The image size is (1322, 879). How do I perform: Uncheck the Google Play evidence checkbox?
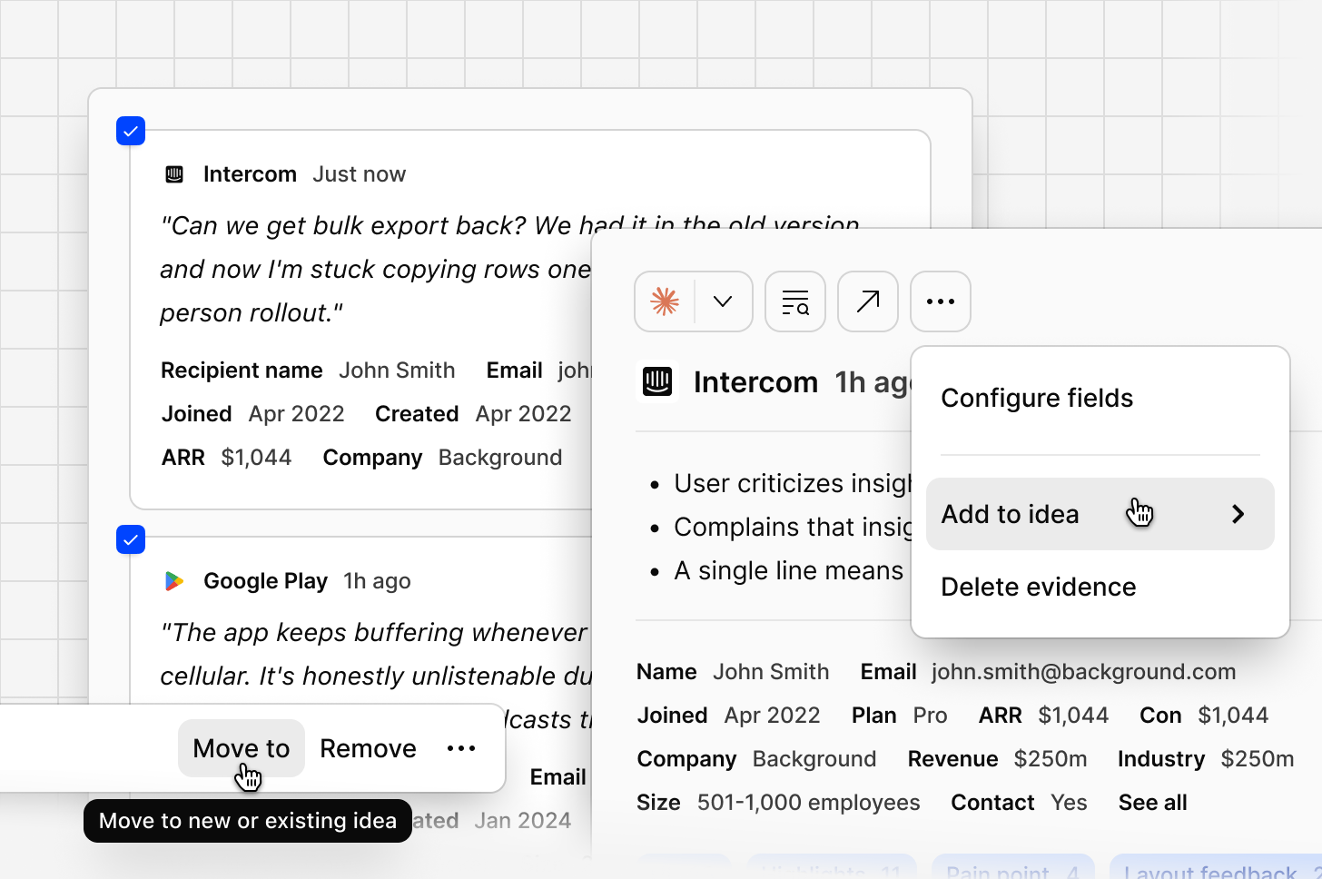click(x=131, y=538)
